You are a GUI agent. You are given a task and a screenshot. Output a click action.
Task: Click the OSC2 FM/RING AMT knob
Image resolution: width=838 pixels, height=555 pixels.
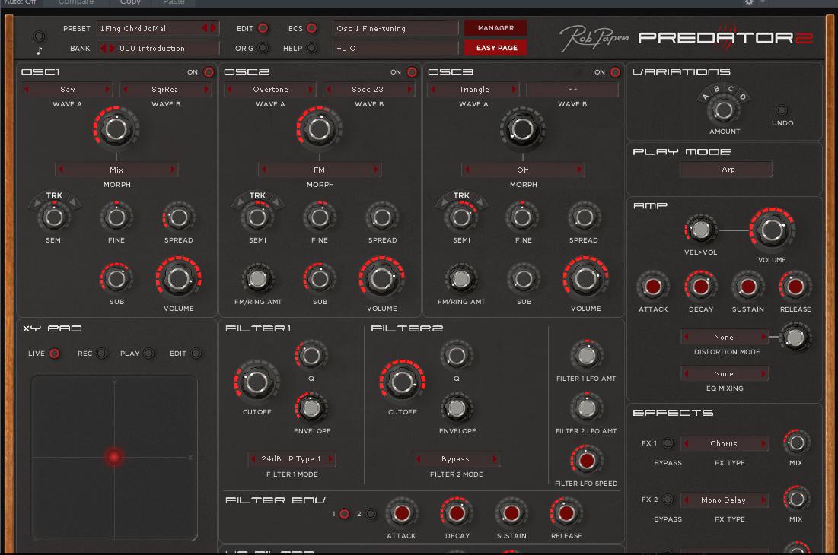[257, 278]
